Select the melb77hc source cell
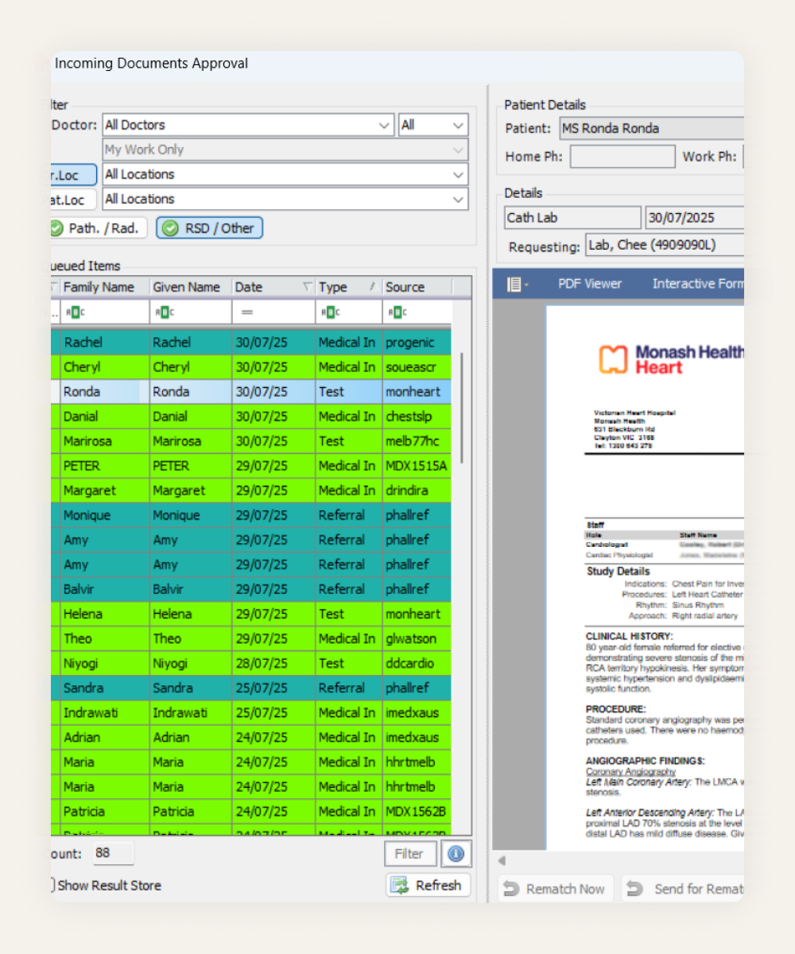The width and height of the screenshot is (795, 954). coord(417,441)
